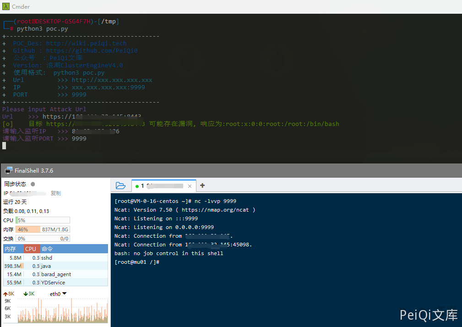This screenshot has width=462, height=327.
Task: Open the folder icon in FinalShell tab bar
Action: pos(120,185)
